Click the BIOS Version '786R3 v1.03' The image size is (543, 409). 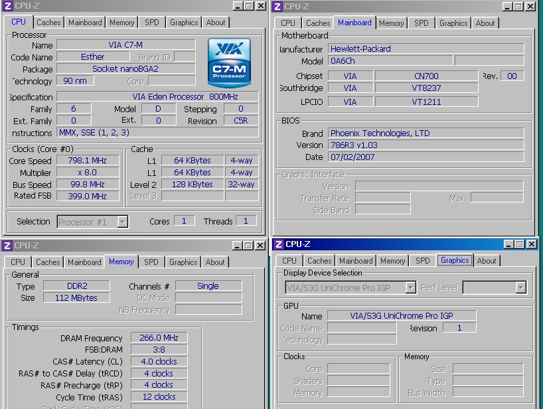tap(426, 145)
